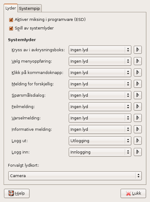Image resolution: width=150 pixels, height=202 pixels.
Task: Select the Lyder tab
Action: [x=11, y=8]
